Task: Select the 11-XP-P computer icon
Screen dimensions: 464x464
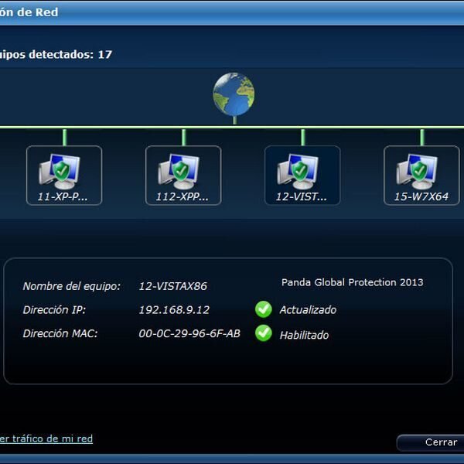Action: click(63, 170)
